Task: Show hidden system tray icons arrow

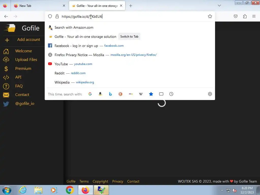Action: point(222,190)
